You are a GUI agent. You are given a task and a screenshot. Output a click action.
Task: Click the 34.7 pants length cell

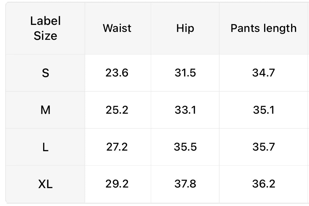pos(264,73)
